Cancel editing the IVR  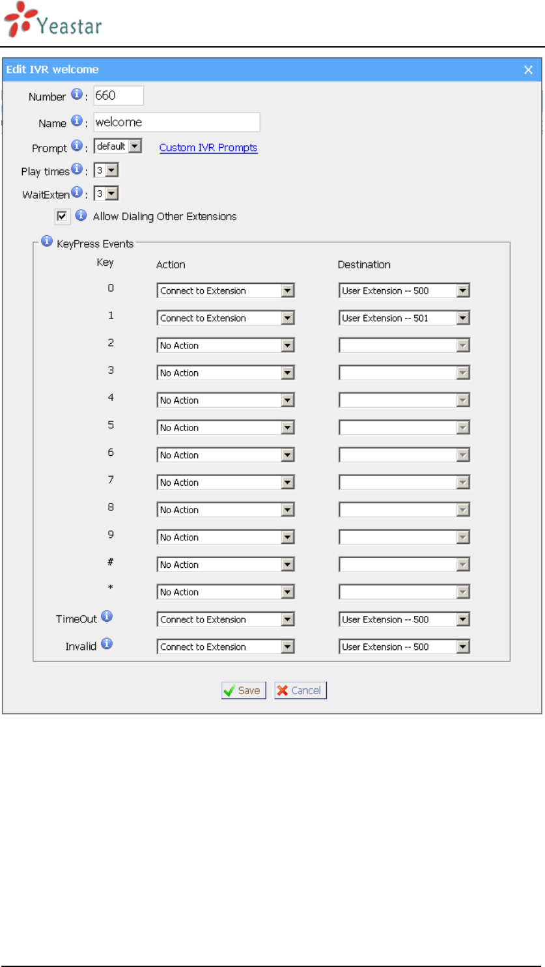(300, 691)
